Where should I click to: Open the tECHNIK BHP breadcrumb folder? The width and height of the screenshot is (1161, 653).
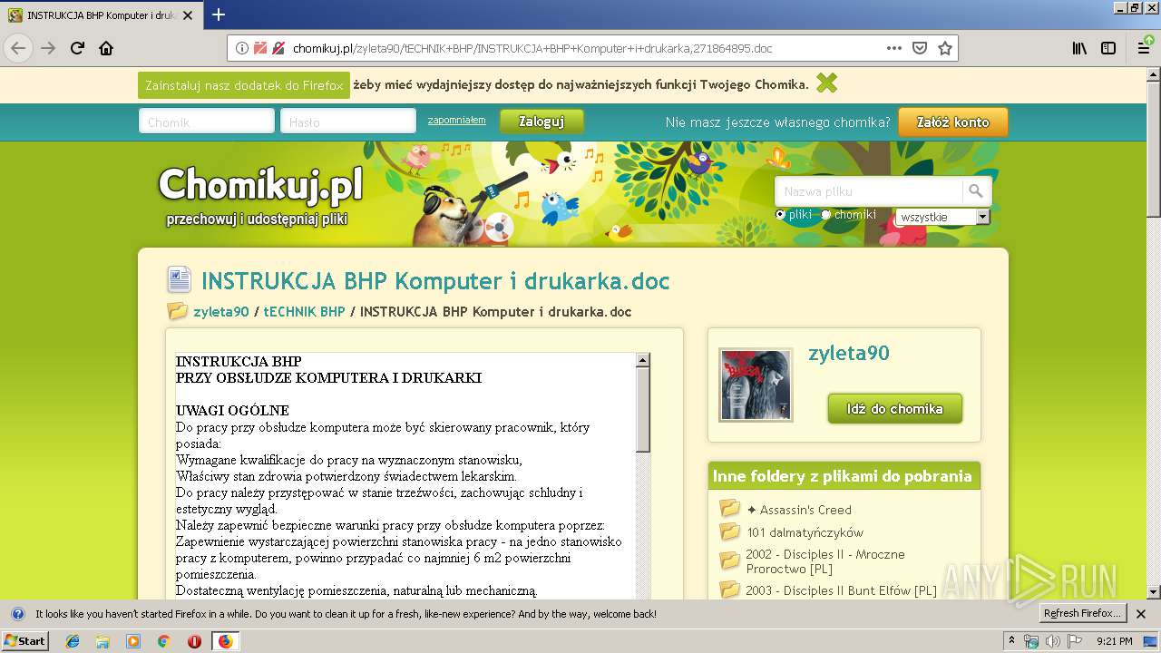[x=304, y=311]
